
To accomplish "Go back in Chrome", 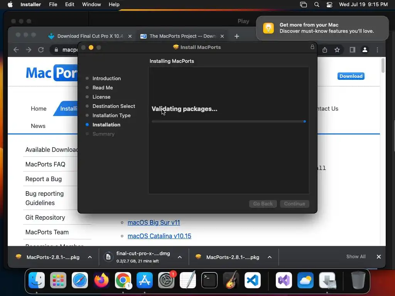I will pos(16,50).
